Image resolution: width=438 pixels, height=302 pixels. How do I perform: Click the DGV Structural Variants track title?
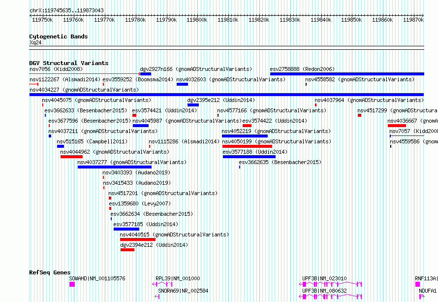pos(69,63)
